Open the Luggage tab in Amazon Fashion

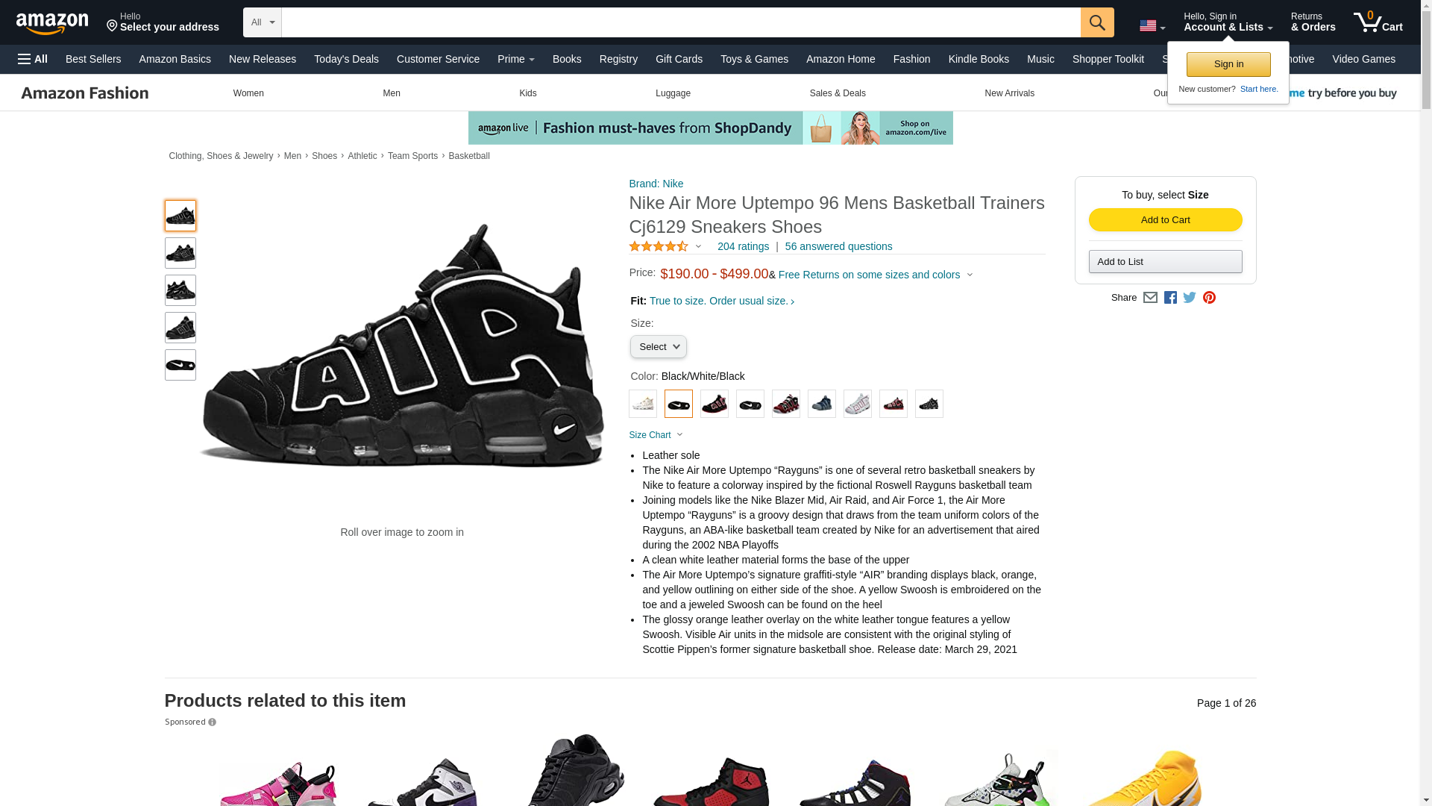pos(673,93)
